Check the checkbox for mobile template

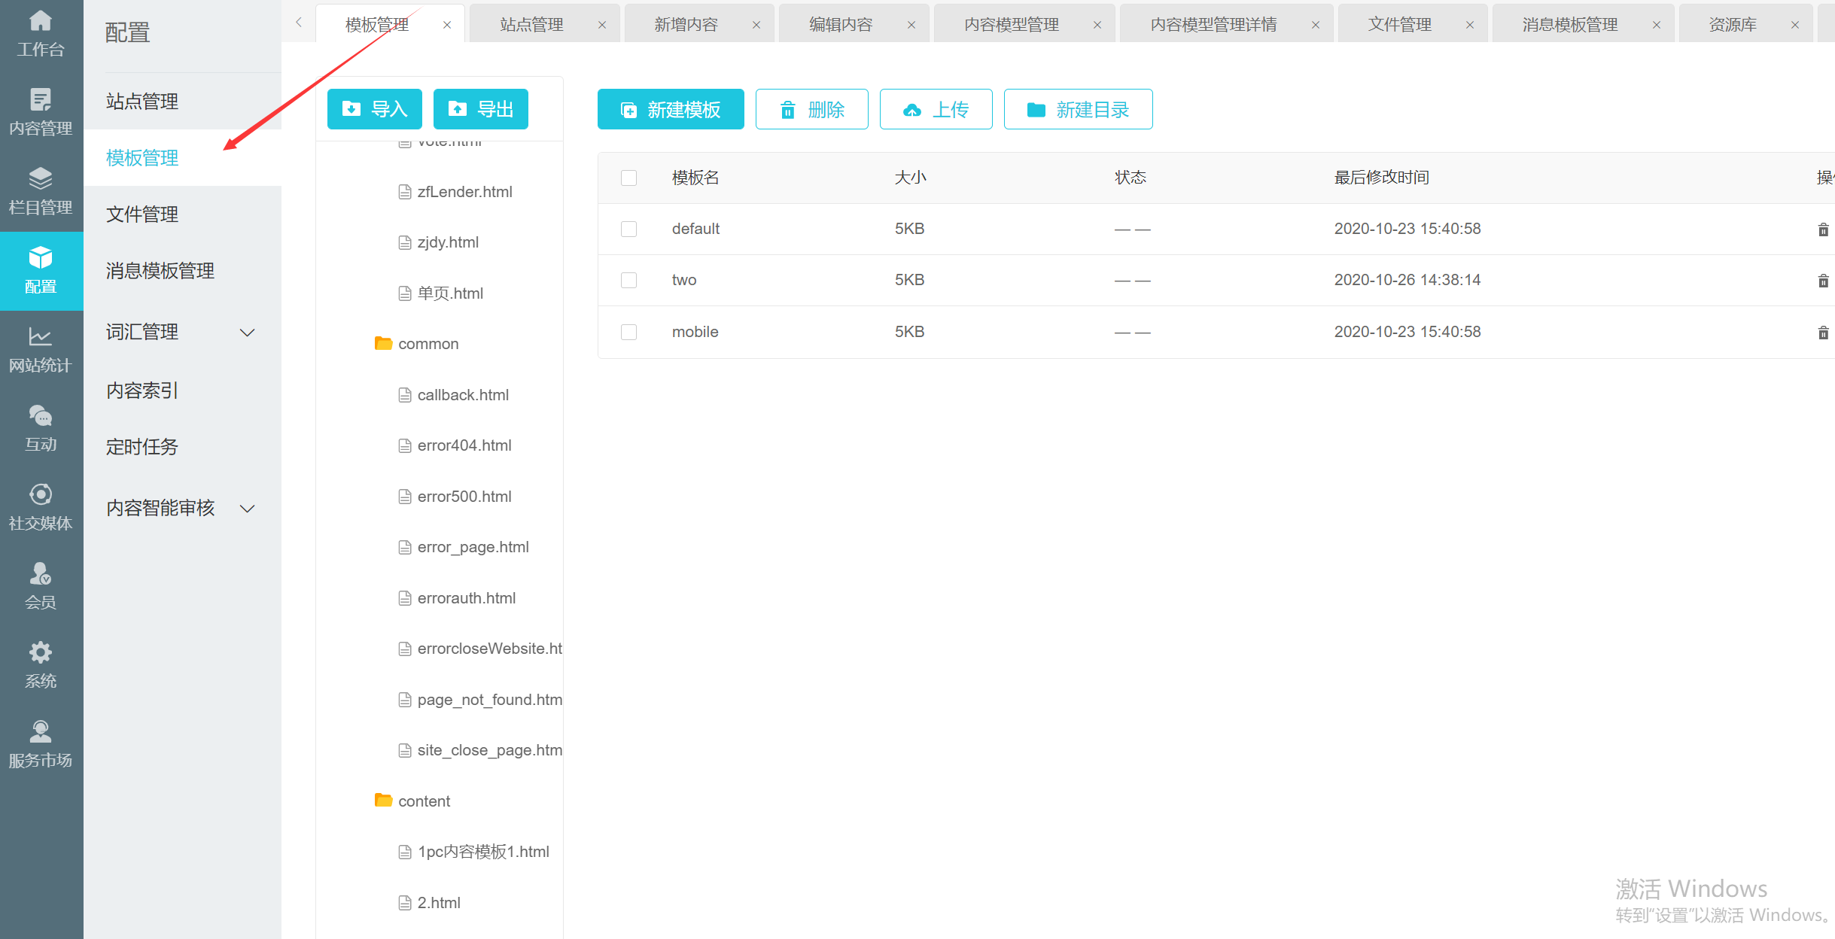pos(628,332)
